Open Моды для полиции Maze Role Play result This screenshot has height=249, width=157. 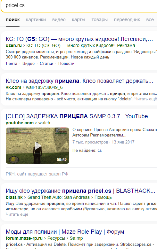pos(65,232)
